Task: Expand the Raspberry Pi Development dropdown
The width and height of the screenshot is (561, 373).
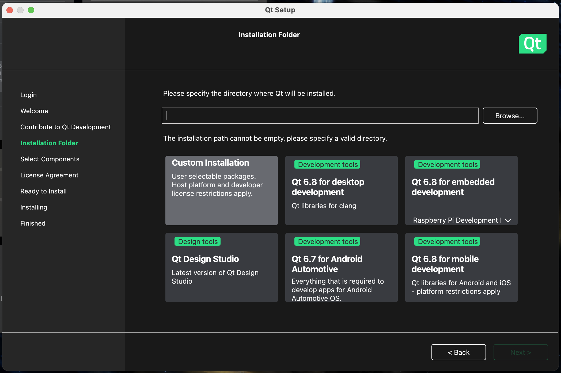Action: point(508,220)
